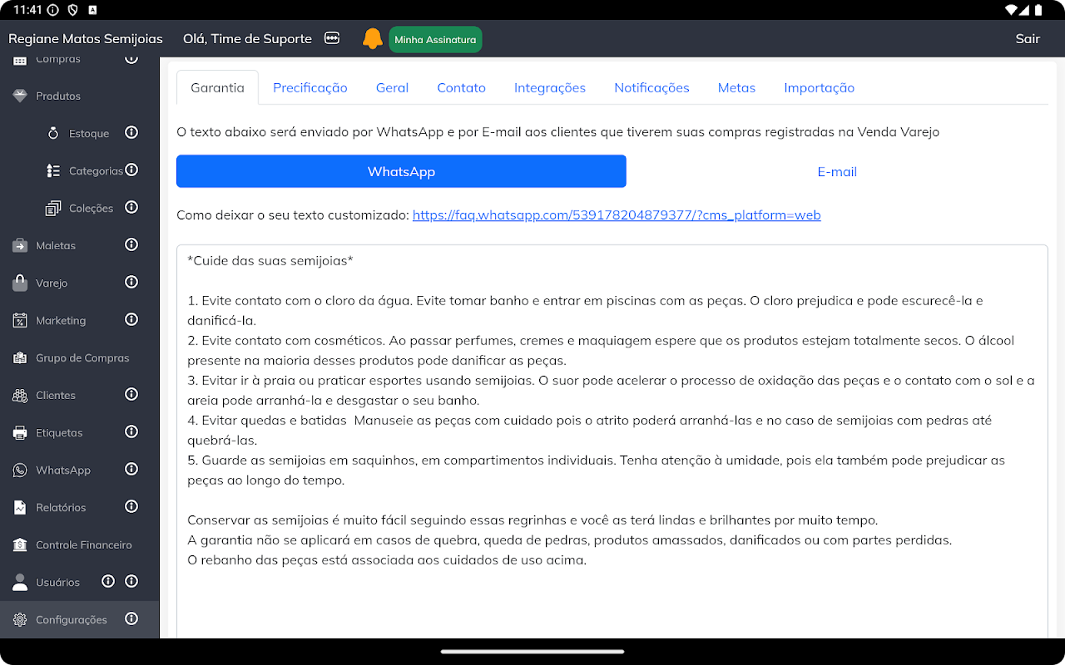Click the Maletas briefcase icon
Viewport: 1065px width, 665px height.
pyautogui.click(x=20, y=245)
